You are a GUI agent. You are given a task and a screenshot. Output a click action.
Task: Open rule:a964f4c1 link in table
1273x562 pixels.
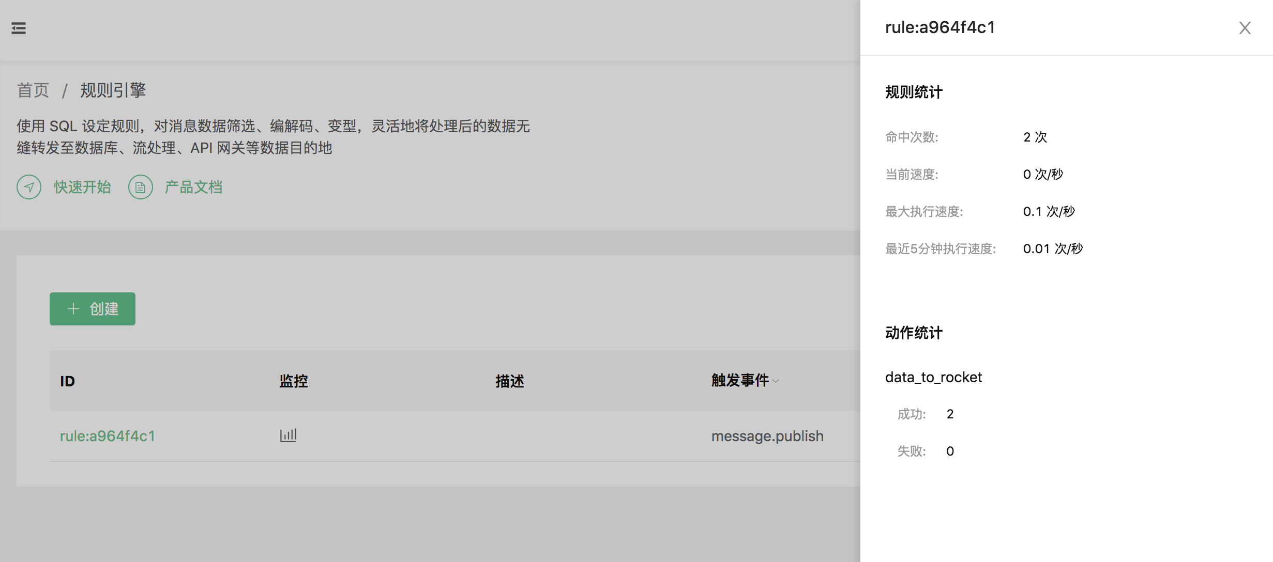coord(108,436)
